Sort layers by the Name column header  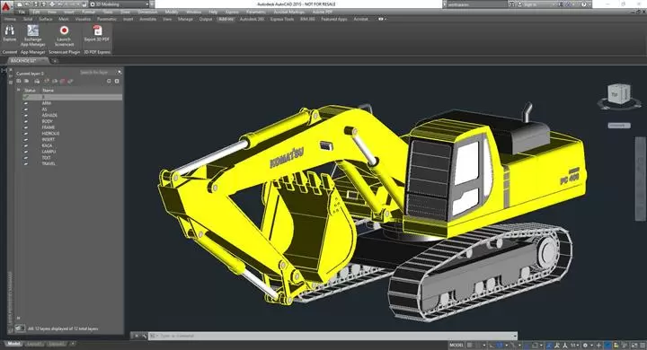pos(48,90)
